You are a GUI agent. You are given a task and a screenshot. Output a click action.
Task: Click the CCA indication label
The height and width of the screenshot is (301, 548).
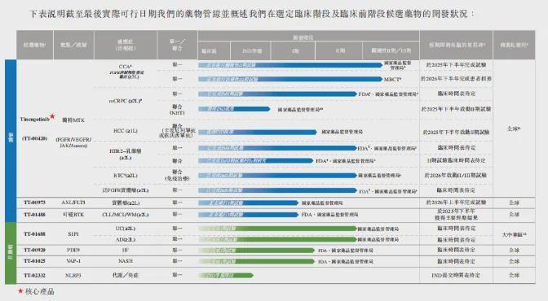pos(125,66)
